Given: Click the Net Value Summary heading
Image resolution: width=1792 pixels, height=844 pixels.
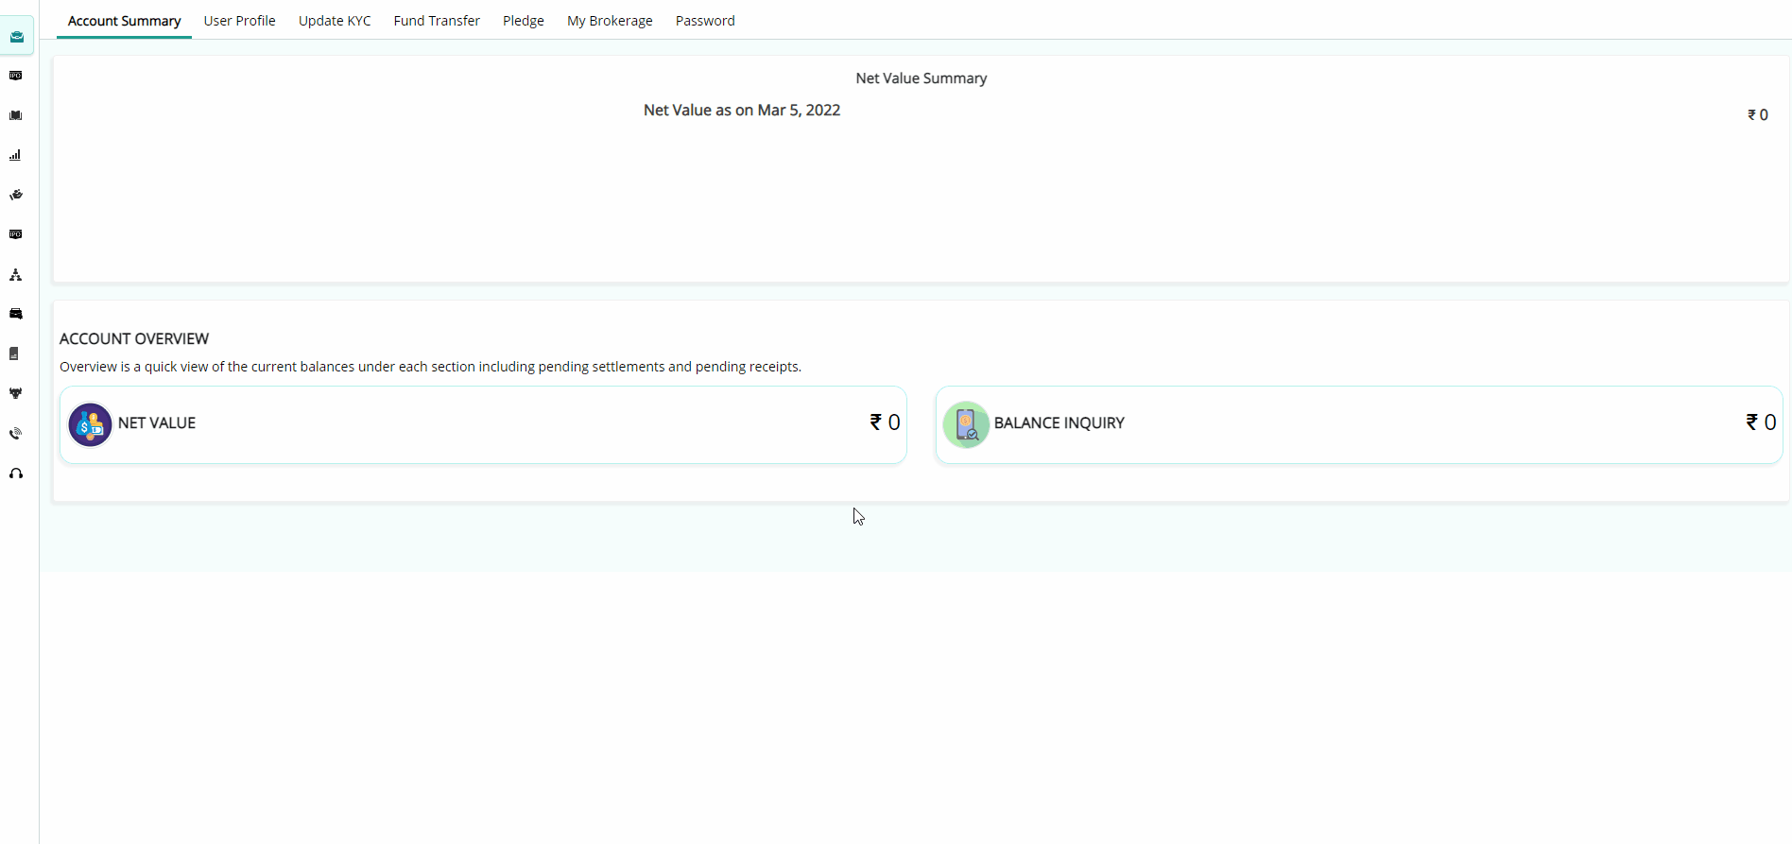Looking at the screenshot, I should 922,78.
